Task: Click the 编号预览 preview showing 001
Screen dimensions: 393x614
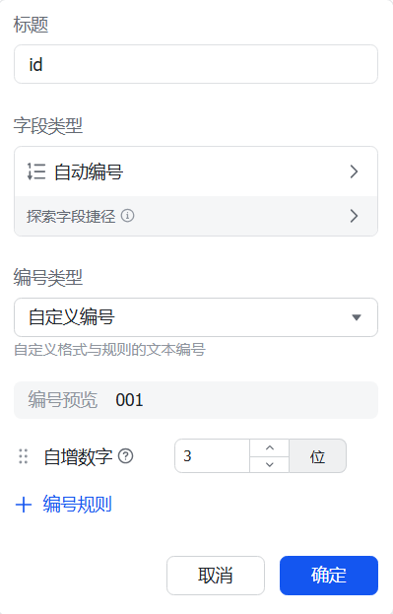Action: pyautogui.click(x=196, y=400)
